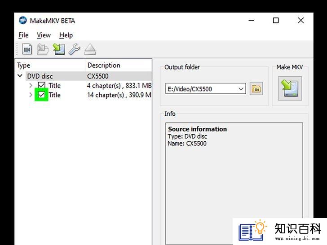Minimize the MakeMKV window
The image size is (327, 245).
click(251, 21)
